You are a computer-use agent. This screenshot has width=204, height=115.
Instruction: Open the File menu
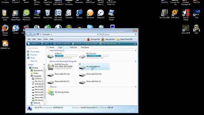pyautogui.click(x=29, y=39)
